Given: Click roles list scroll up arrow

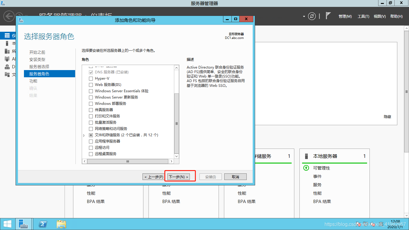Looking at the screenshot, I should click(x=176, y=68).
